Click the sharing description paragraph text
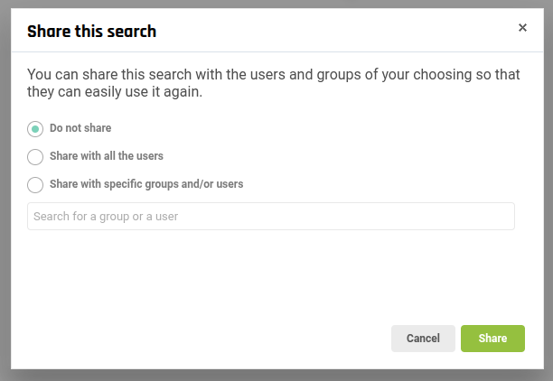The image size is (553, 381). (x=271, y=82)
